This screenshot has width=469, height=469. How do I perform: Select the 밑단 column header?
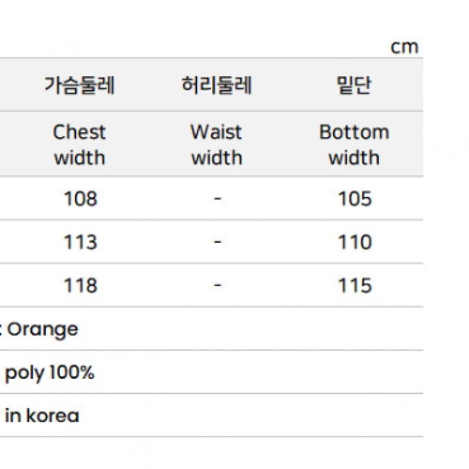[x=354, y=85]
